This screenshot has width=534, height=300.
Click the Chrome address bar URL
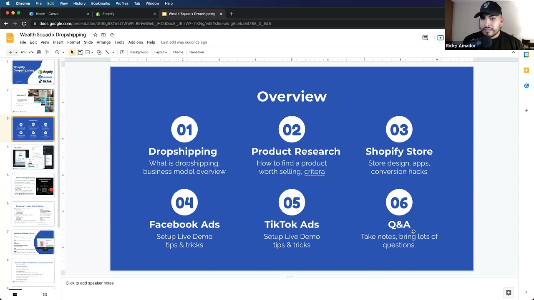(x=155, y=24)
